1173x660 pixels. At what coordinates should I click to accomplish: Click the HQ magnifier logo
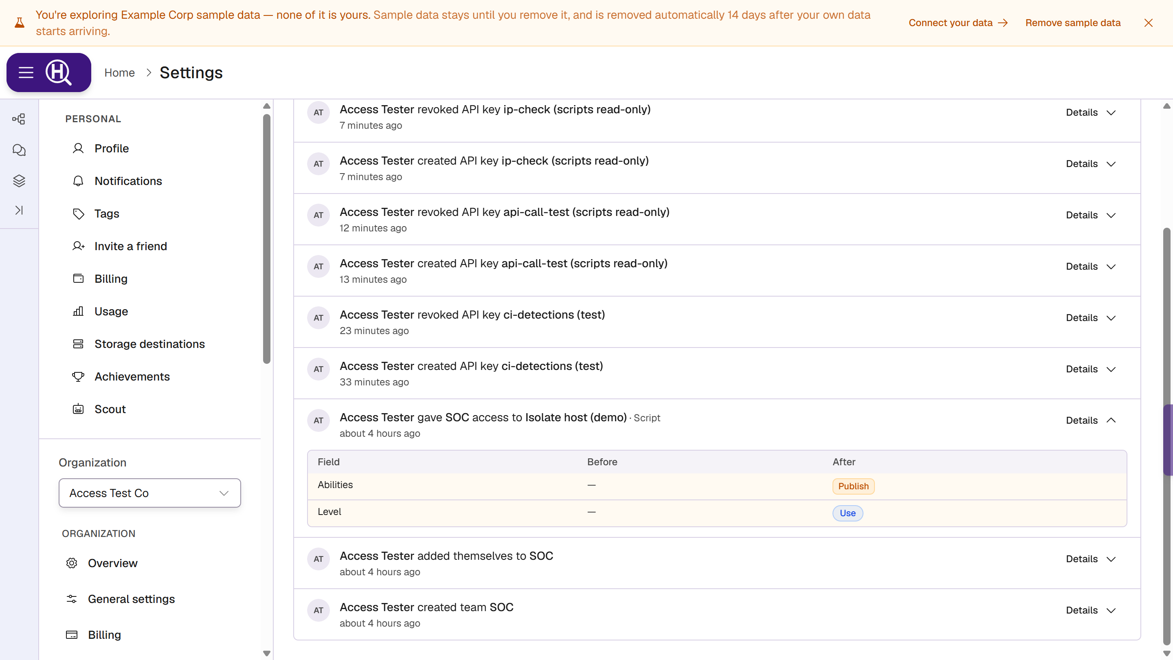59,73
